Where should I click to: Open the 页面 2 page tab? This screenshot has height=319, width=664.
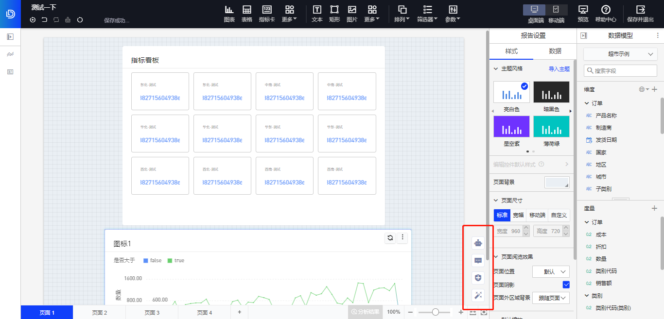[99, 313]
